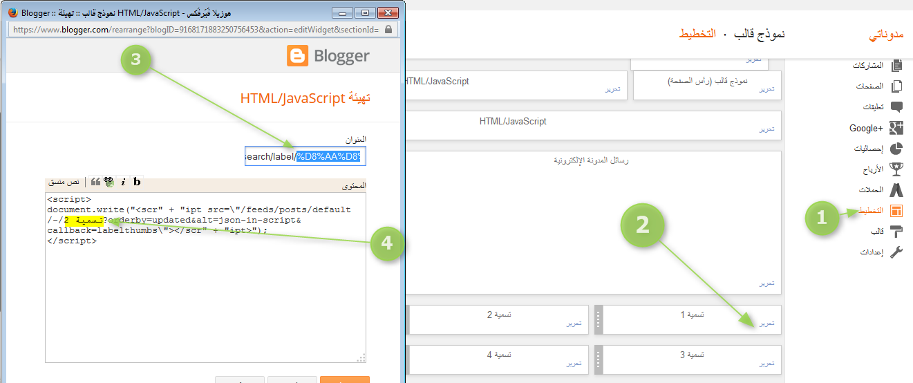The image size is (913, 383).
Task: Click the drag handle of widget تسمية 3
Action: click(x=599, y=359)
